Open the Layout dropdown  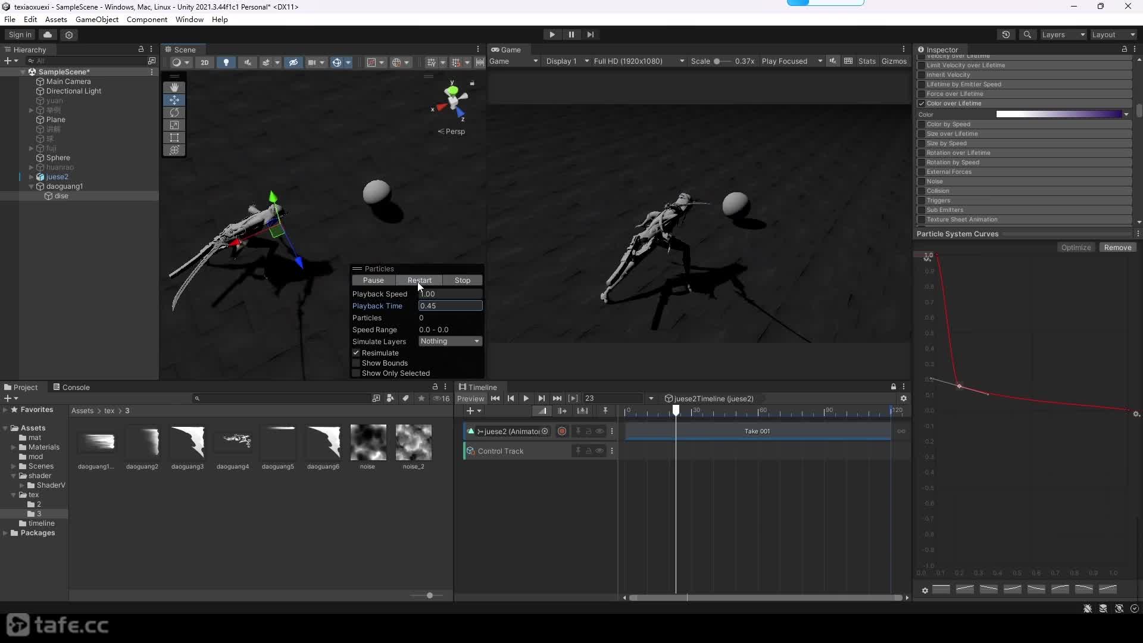click(1113, 35)
